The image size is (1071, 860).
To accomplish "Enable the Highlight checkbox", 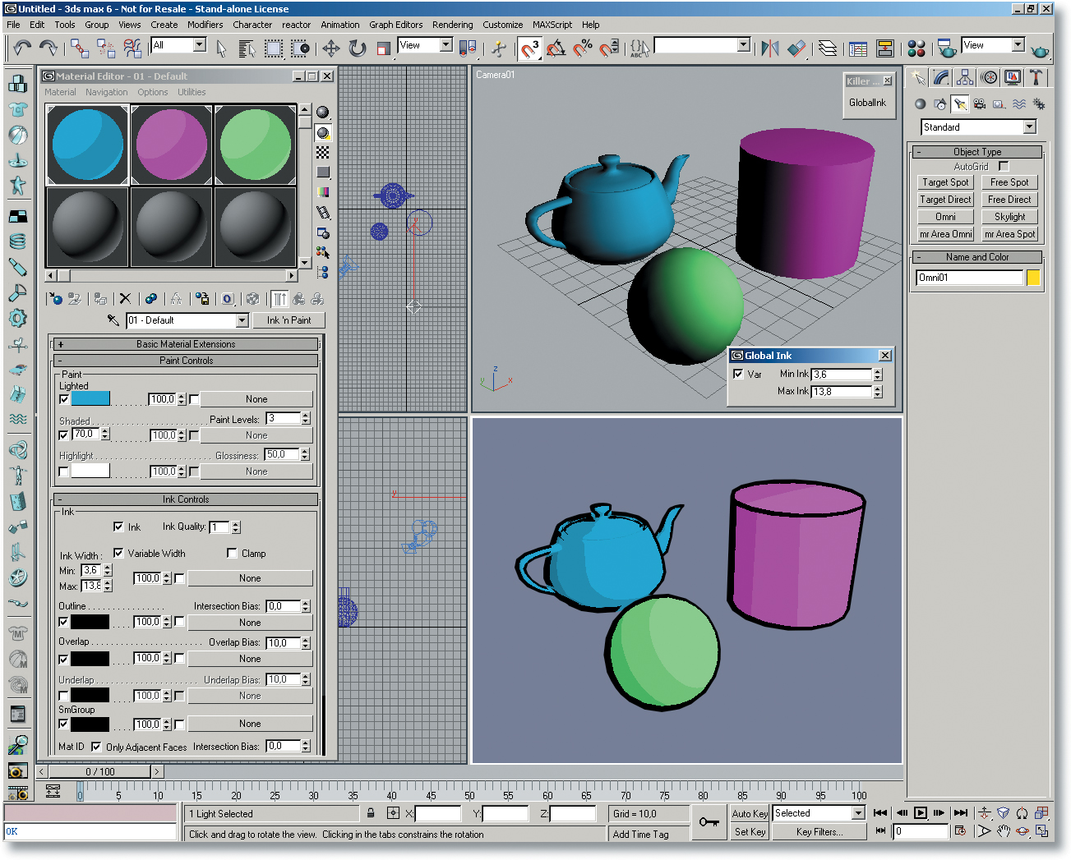I will [x=64, y=471].
